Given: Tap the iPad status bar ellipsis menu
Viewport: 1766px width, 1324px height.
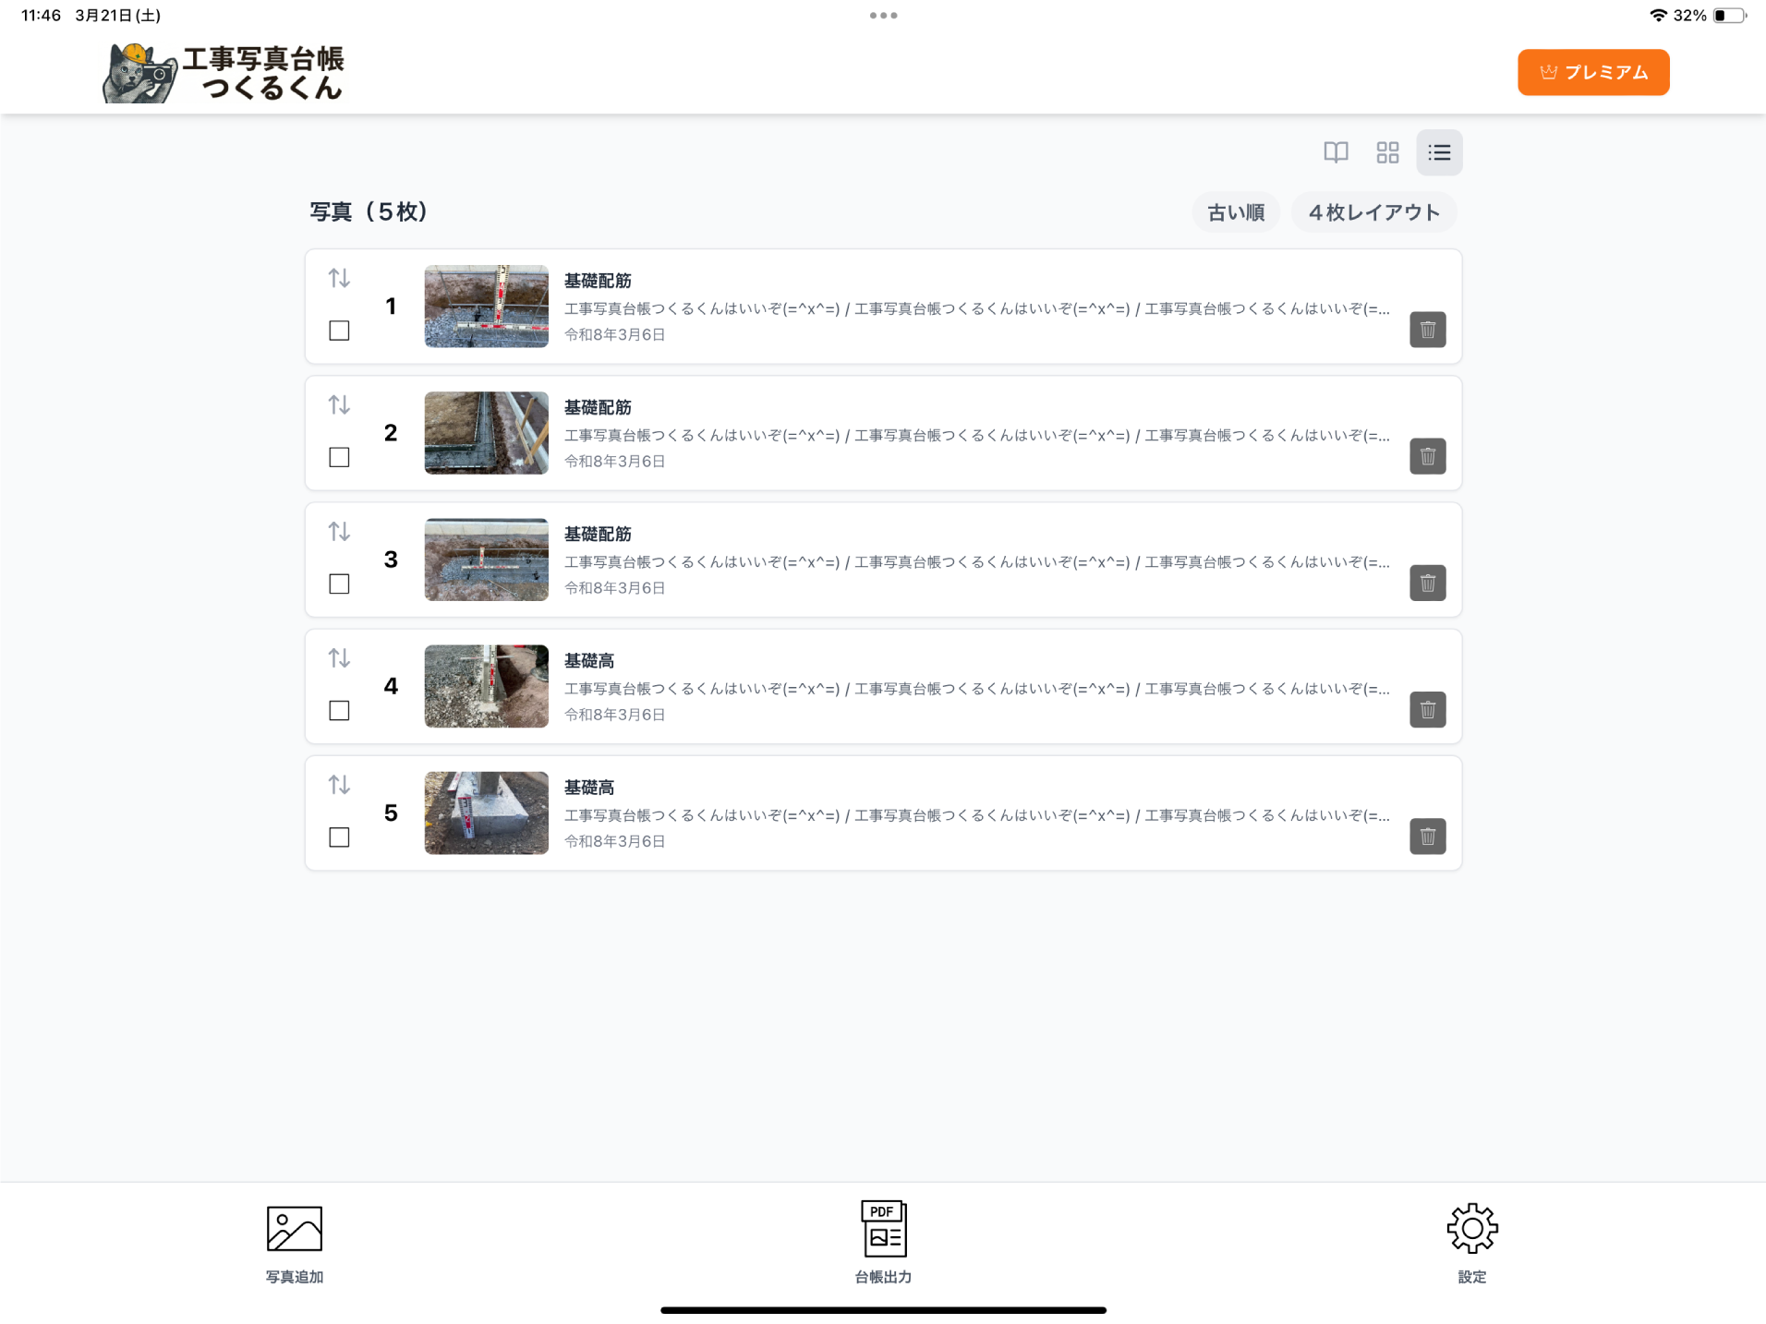Looking at the screenshot, I should click(x=883, y=15).
